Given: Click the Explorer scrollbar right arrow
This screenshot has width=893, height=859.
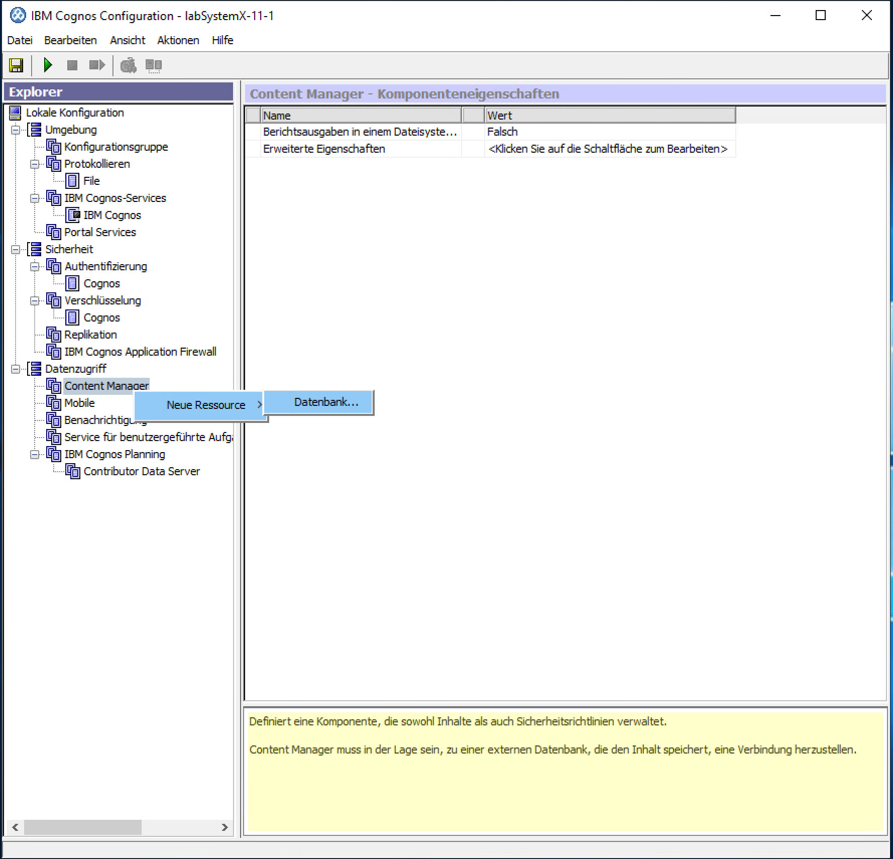Looking at the screenshot, I should coord(225,827).
